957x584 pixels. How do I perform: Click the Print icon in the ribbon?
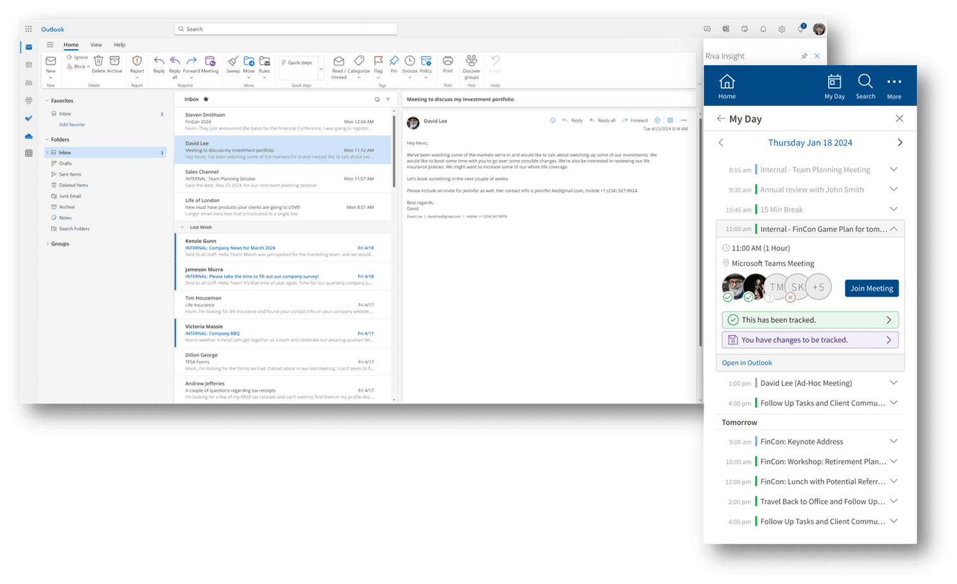click(448, 61)
